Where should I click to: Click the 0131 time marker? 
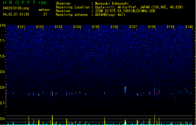(x=21, y=27)
